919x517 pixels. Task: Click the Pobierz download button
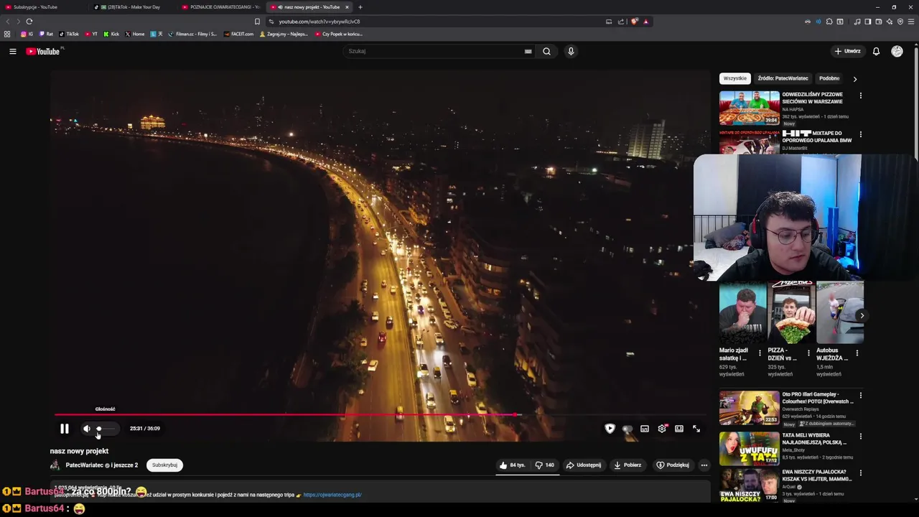[x=628, y=465]
